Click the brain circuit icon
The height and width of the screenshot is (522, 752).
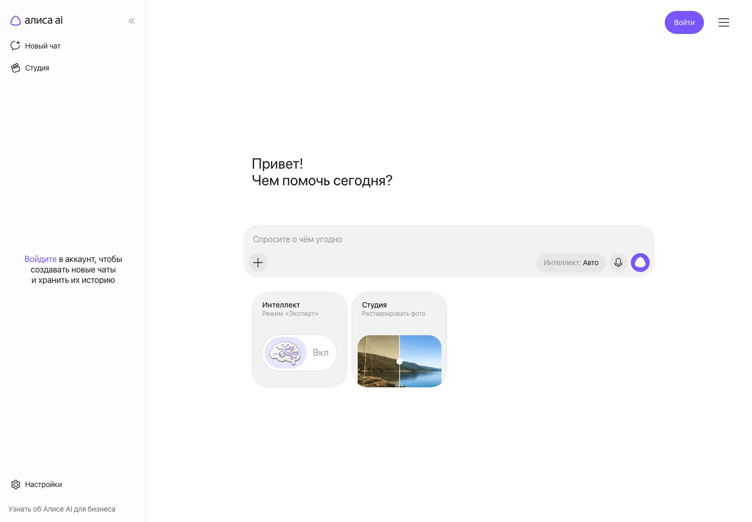click(x=286, y=353)
